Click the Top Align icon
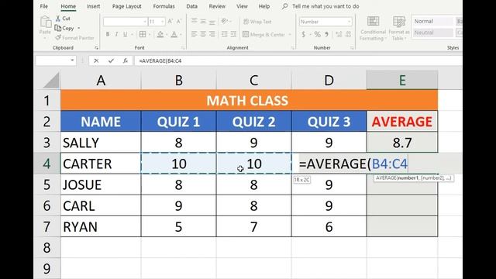This screenshot has height=279, width=496. tap(195, 21)
